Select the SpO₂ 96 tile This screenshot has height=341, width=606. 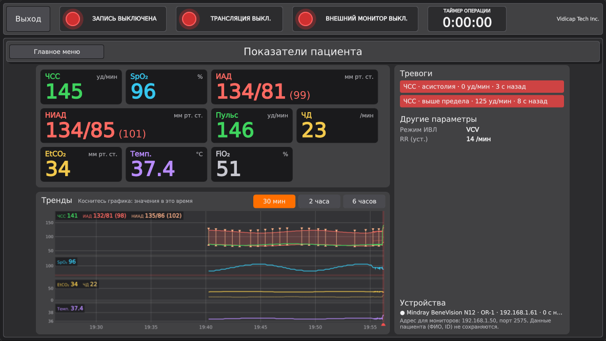(x=166, y=87)
